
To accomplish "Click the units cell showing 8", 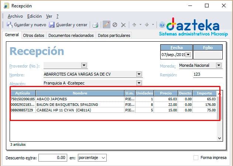I will pyautogui.click(x=145, y=104).
